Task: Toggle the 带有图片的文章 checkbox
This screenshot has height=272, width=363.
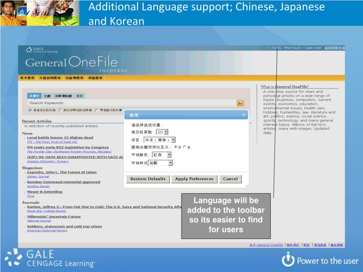Action: tap(97, 110)
